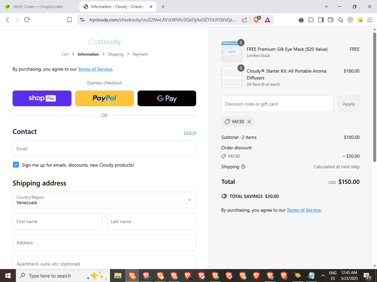Select the Information - Cloudy Checkout tab
Screen dimensions: 377x282
118,7
